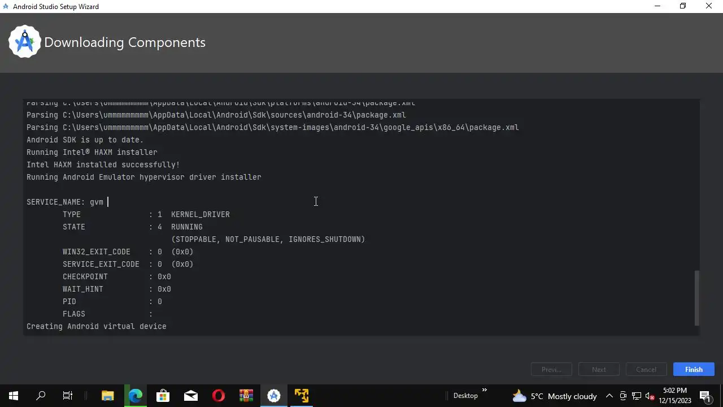723x407 pixels.
Task: Click the sources\android-34\package.xml parsing line
Action: pyautogui.click(x=216, y=115)
